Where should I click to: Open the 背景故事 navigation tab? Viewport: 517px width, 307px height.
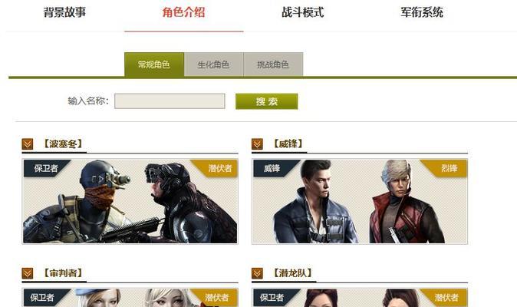pyautogui.click(x=64, y=12)
